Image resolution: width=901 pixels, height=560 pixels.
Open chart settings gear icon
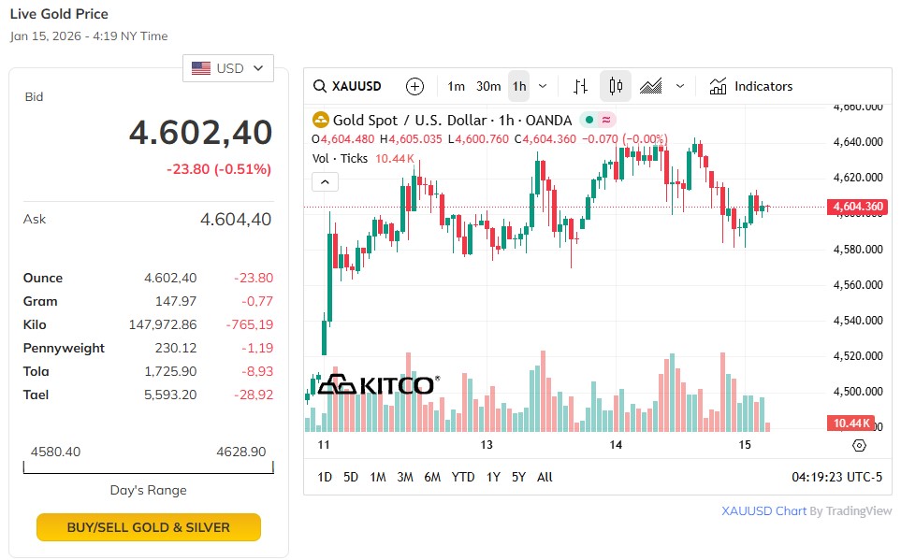[860, 445]
